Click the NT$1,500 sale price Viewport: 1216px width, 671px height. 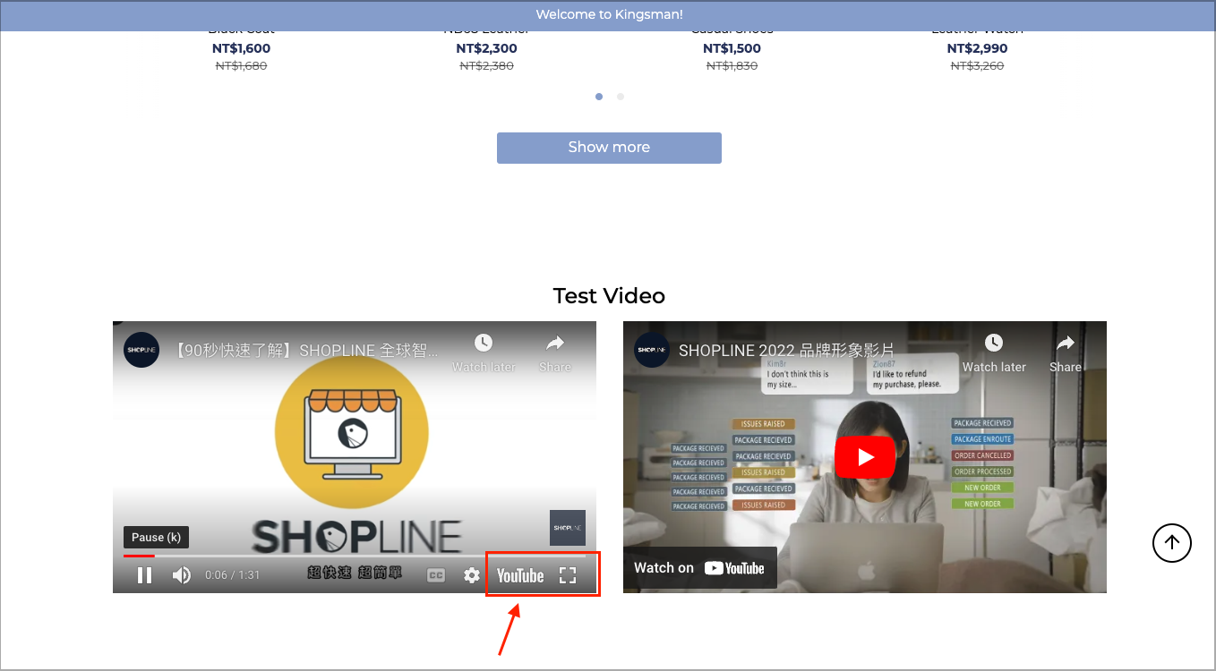[x=732, y=48]
